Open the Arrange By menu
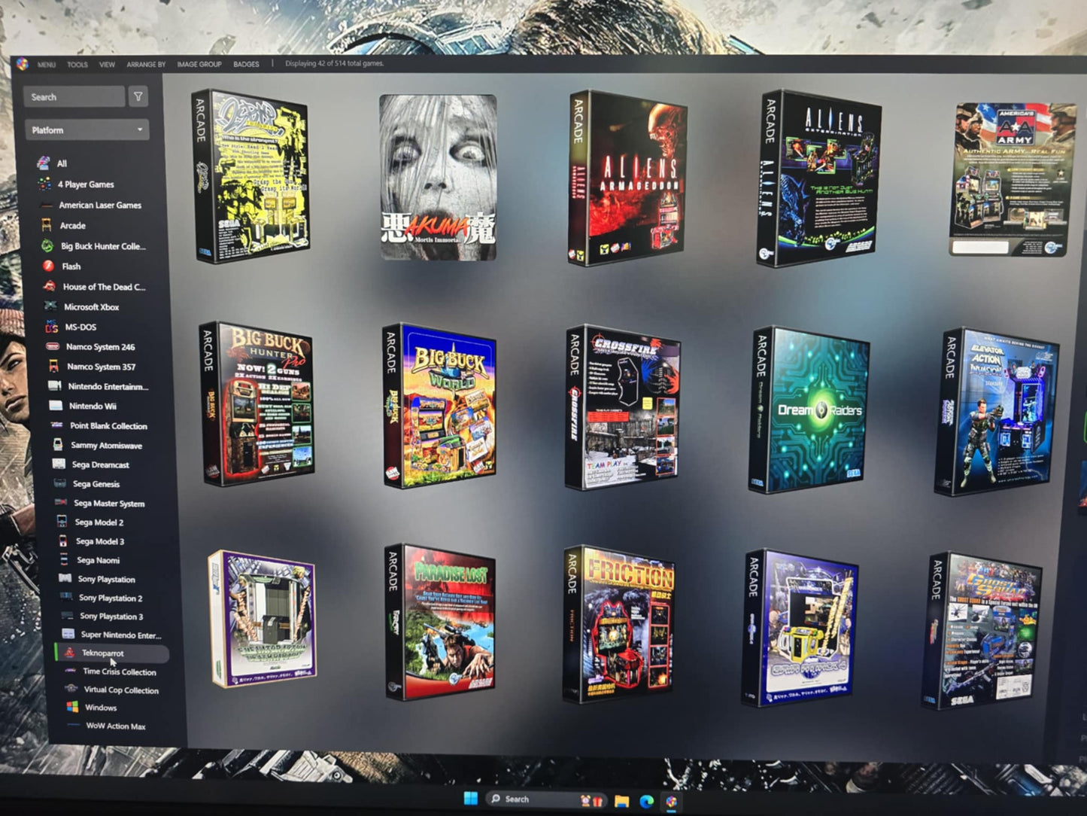1087x816 pixels. pyautogui.click(x=146, y=65)
